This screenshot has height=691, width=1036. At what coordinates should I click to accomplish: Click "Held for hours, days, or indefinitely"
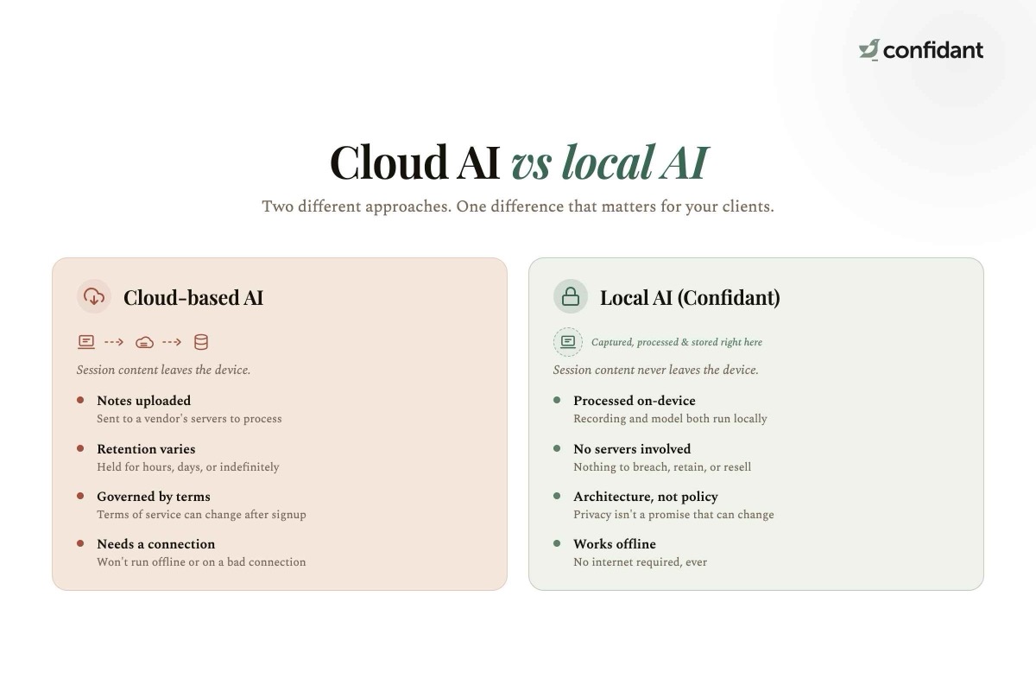[188, 467]
